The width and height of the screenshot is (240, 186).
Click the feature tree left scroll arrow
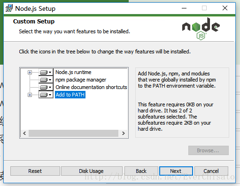(24, 133)
